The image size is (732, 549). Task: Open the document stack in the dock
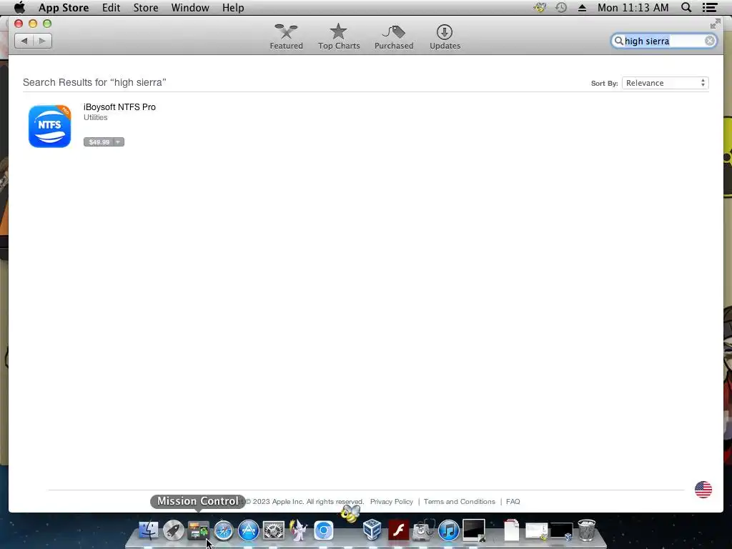pos(511,530)
